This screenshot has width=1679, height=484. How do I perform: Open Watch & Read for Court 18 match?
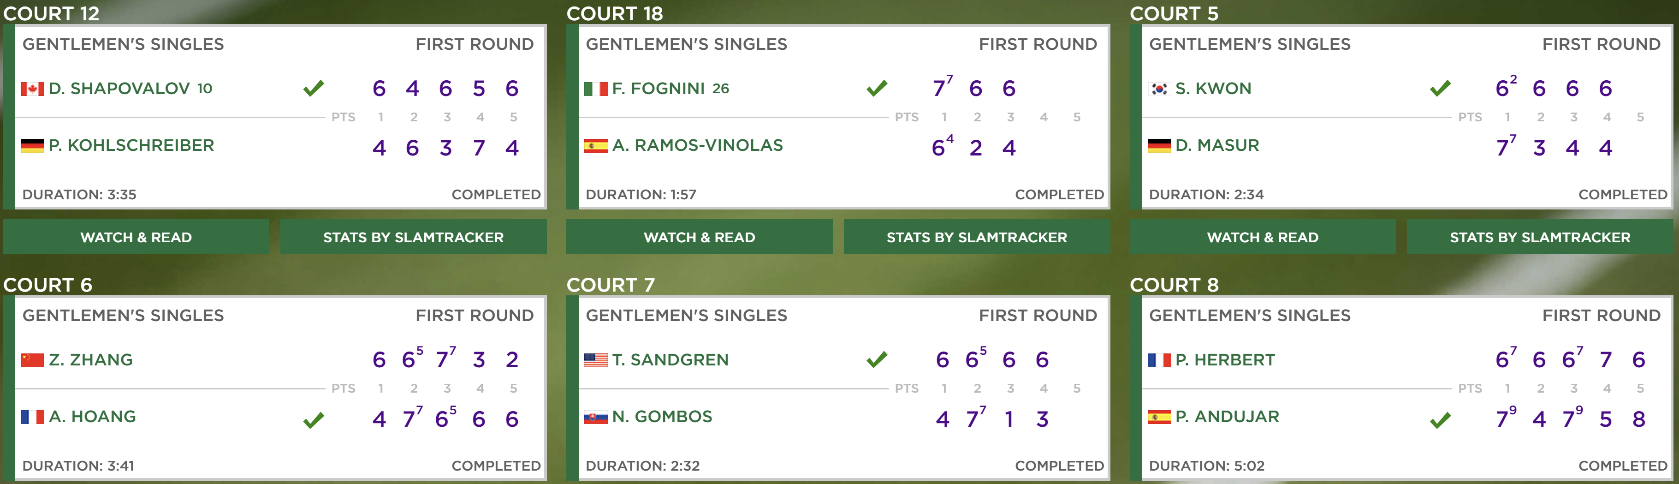(699, 237)
